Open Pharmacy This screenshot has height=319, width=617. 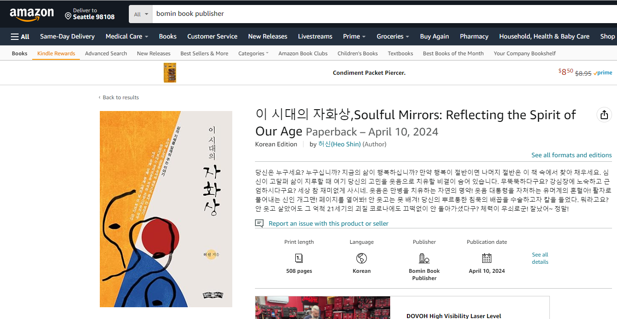474,37
